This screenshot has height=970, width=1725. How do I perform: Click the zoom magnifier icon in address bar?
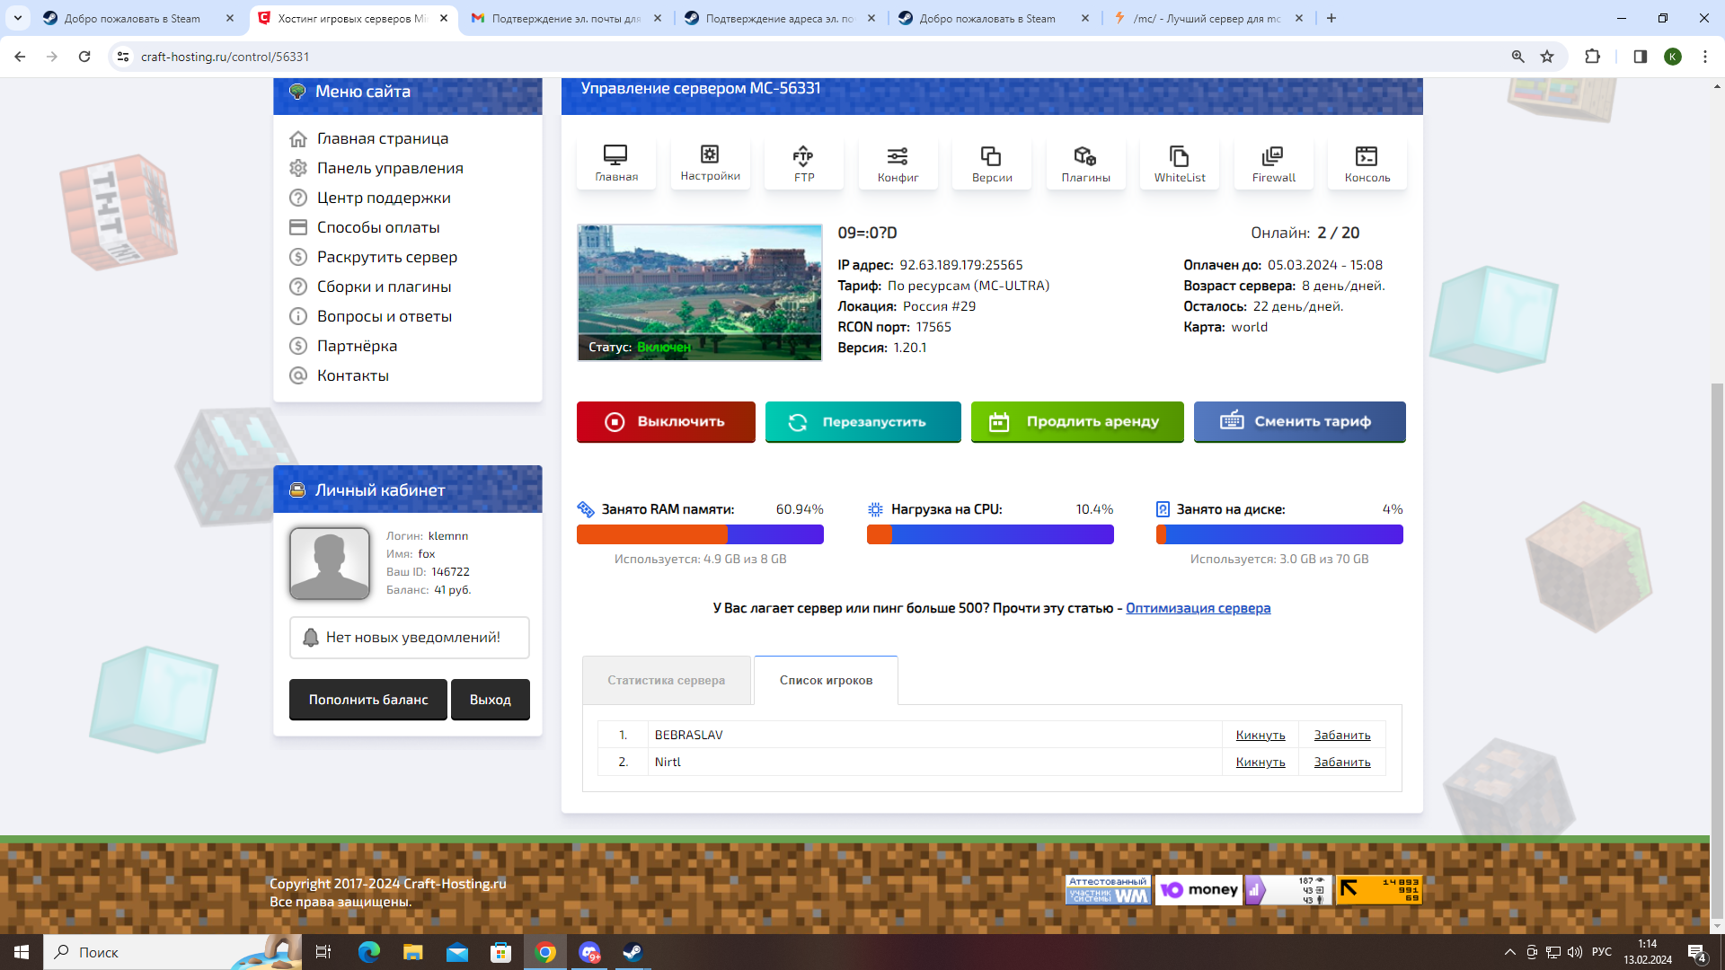tap(1517, 57)
